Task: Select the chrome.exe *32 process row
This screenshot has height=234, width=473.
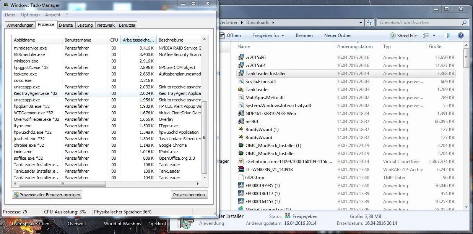Action: [106, 145]
